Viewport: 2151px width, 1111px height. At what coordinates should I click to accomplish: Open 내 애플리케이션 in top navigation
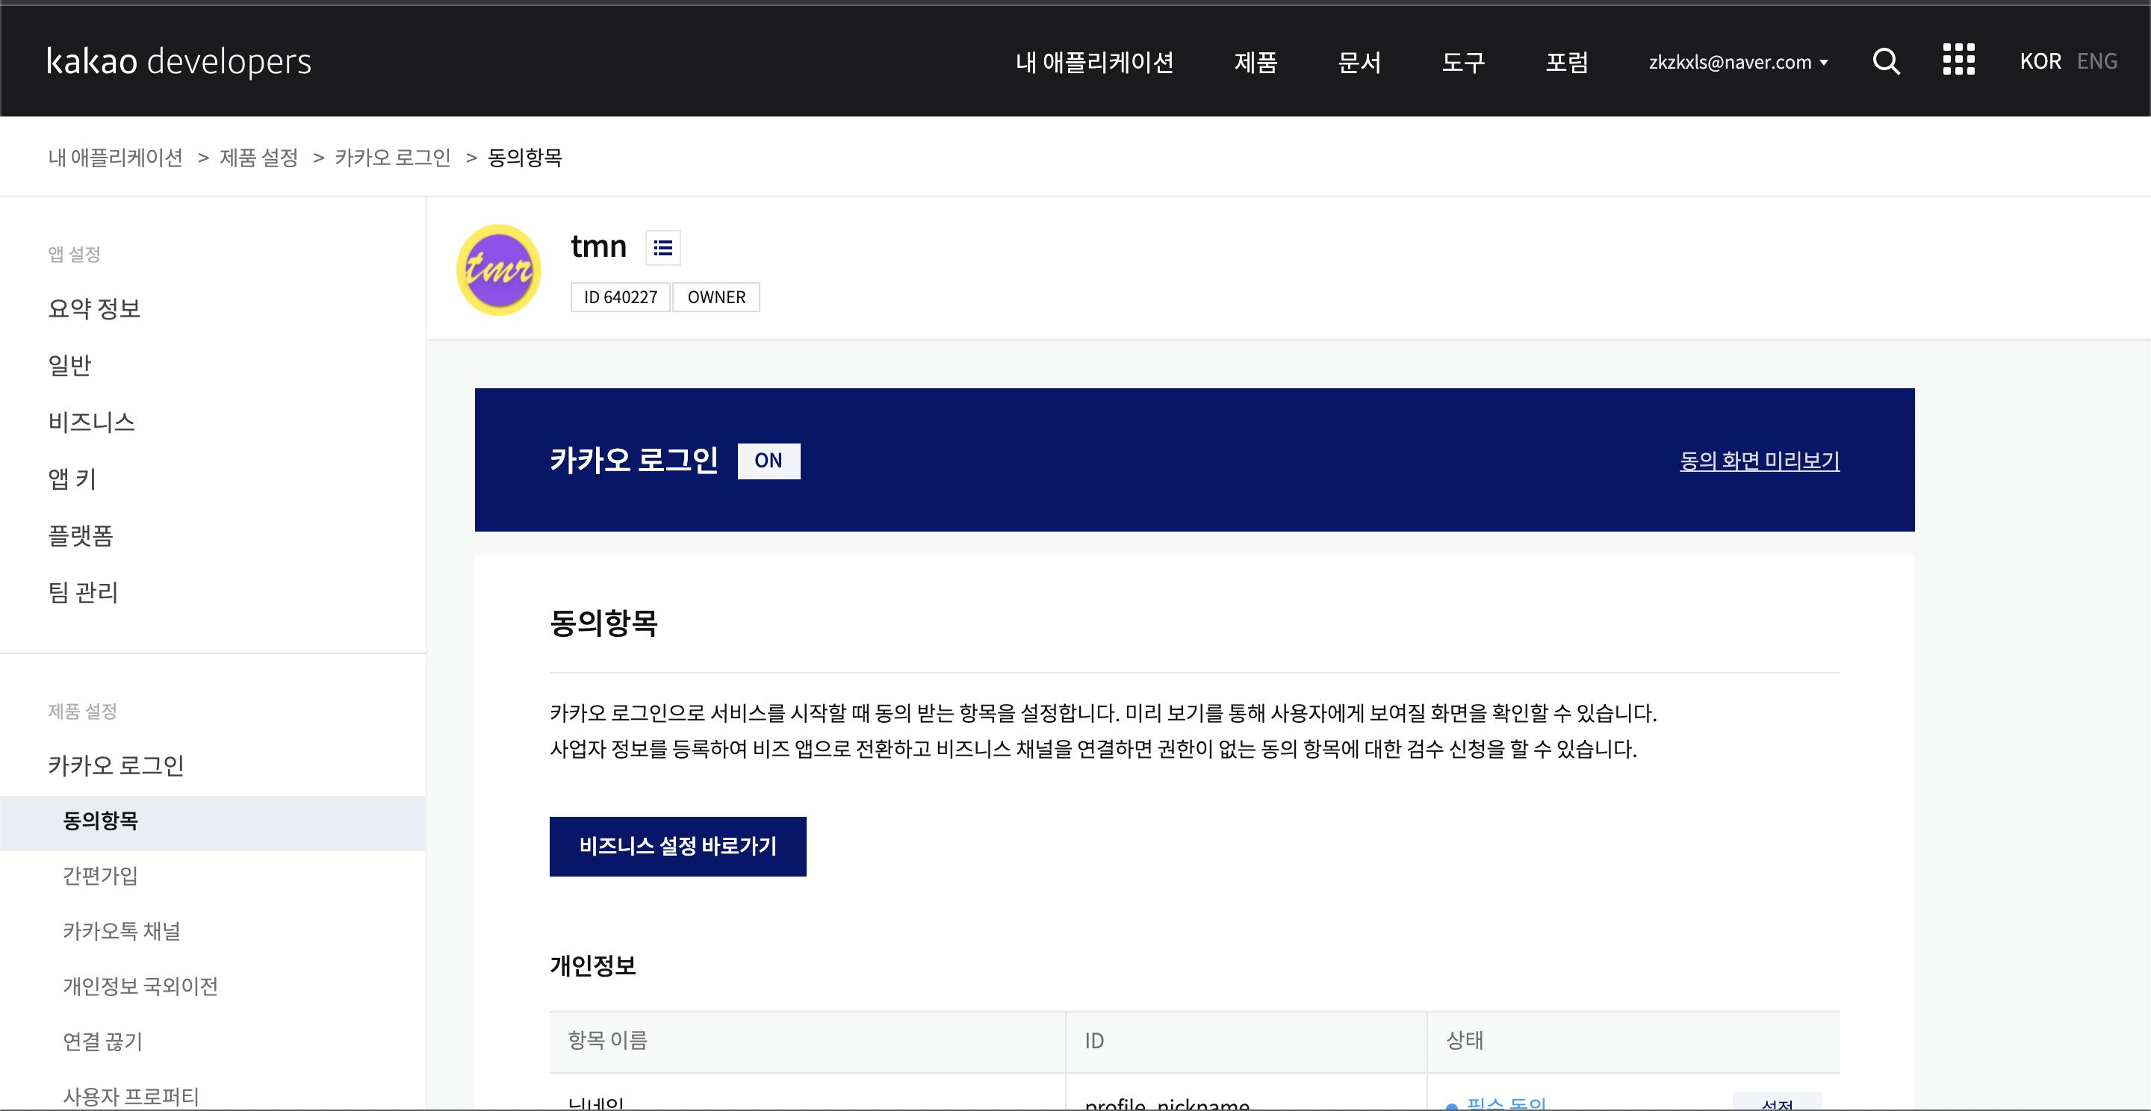(x=1094, y=62)
